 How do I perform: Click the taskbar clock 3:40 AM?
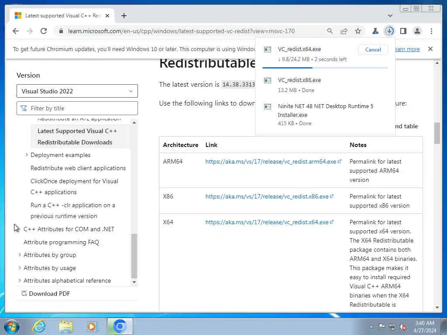[424, 323]
